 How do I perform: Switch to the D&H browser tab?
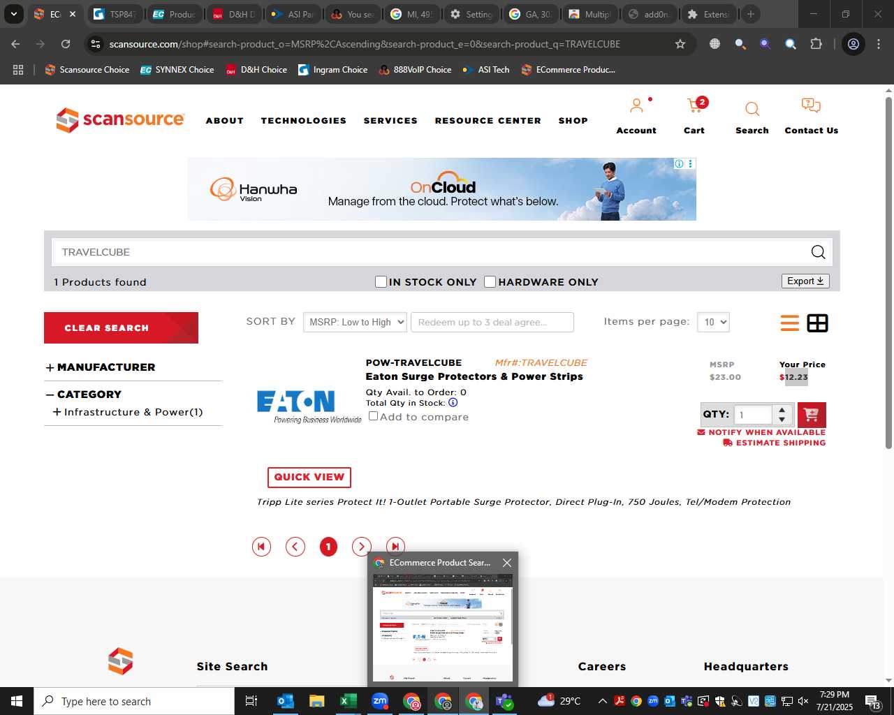pyautogui.click(x=235, y=14)
